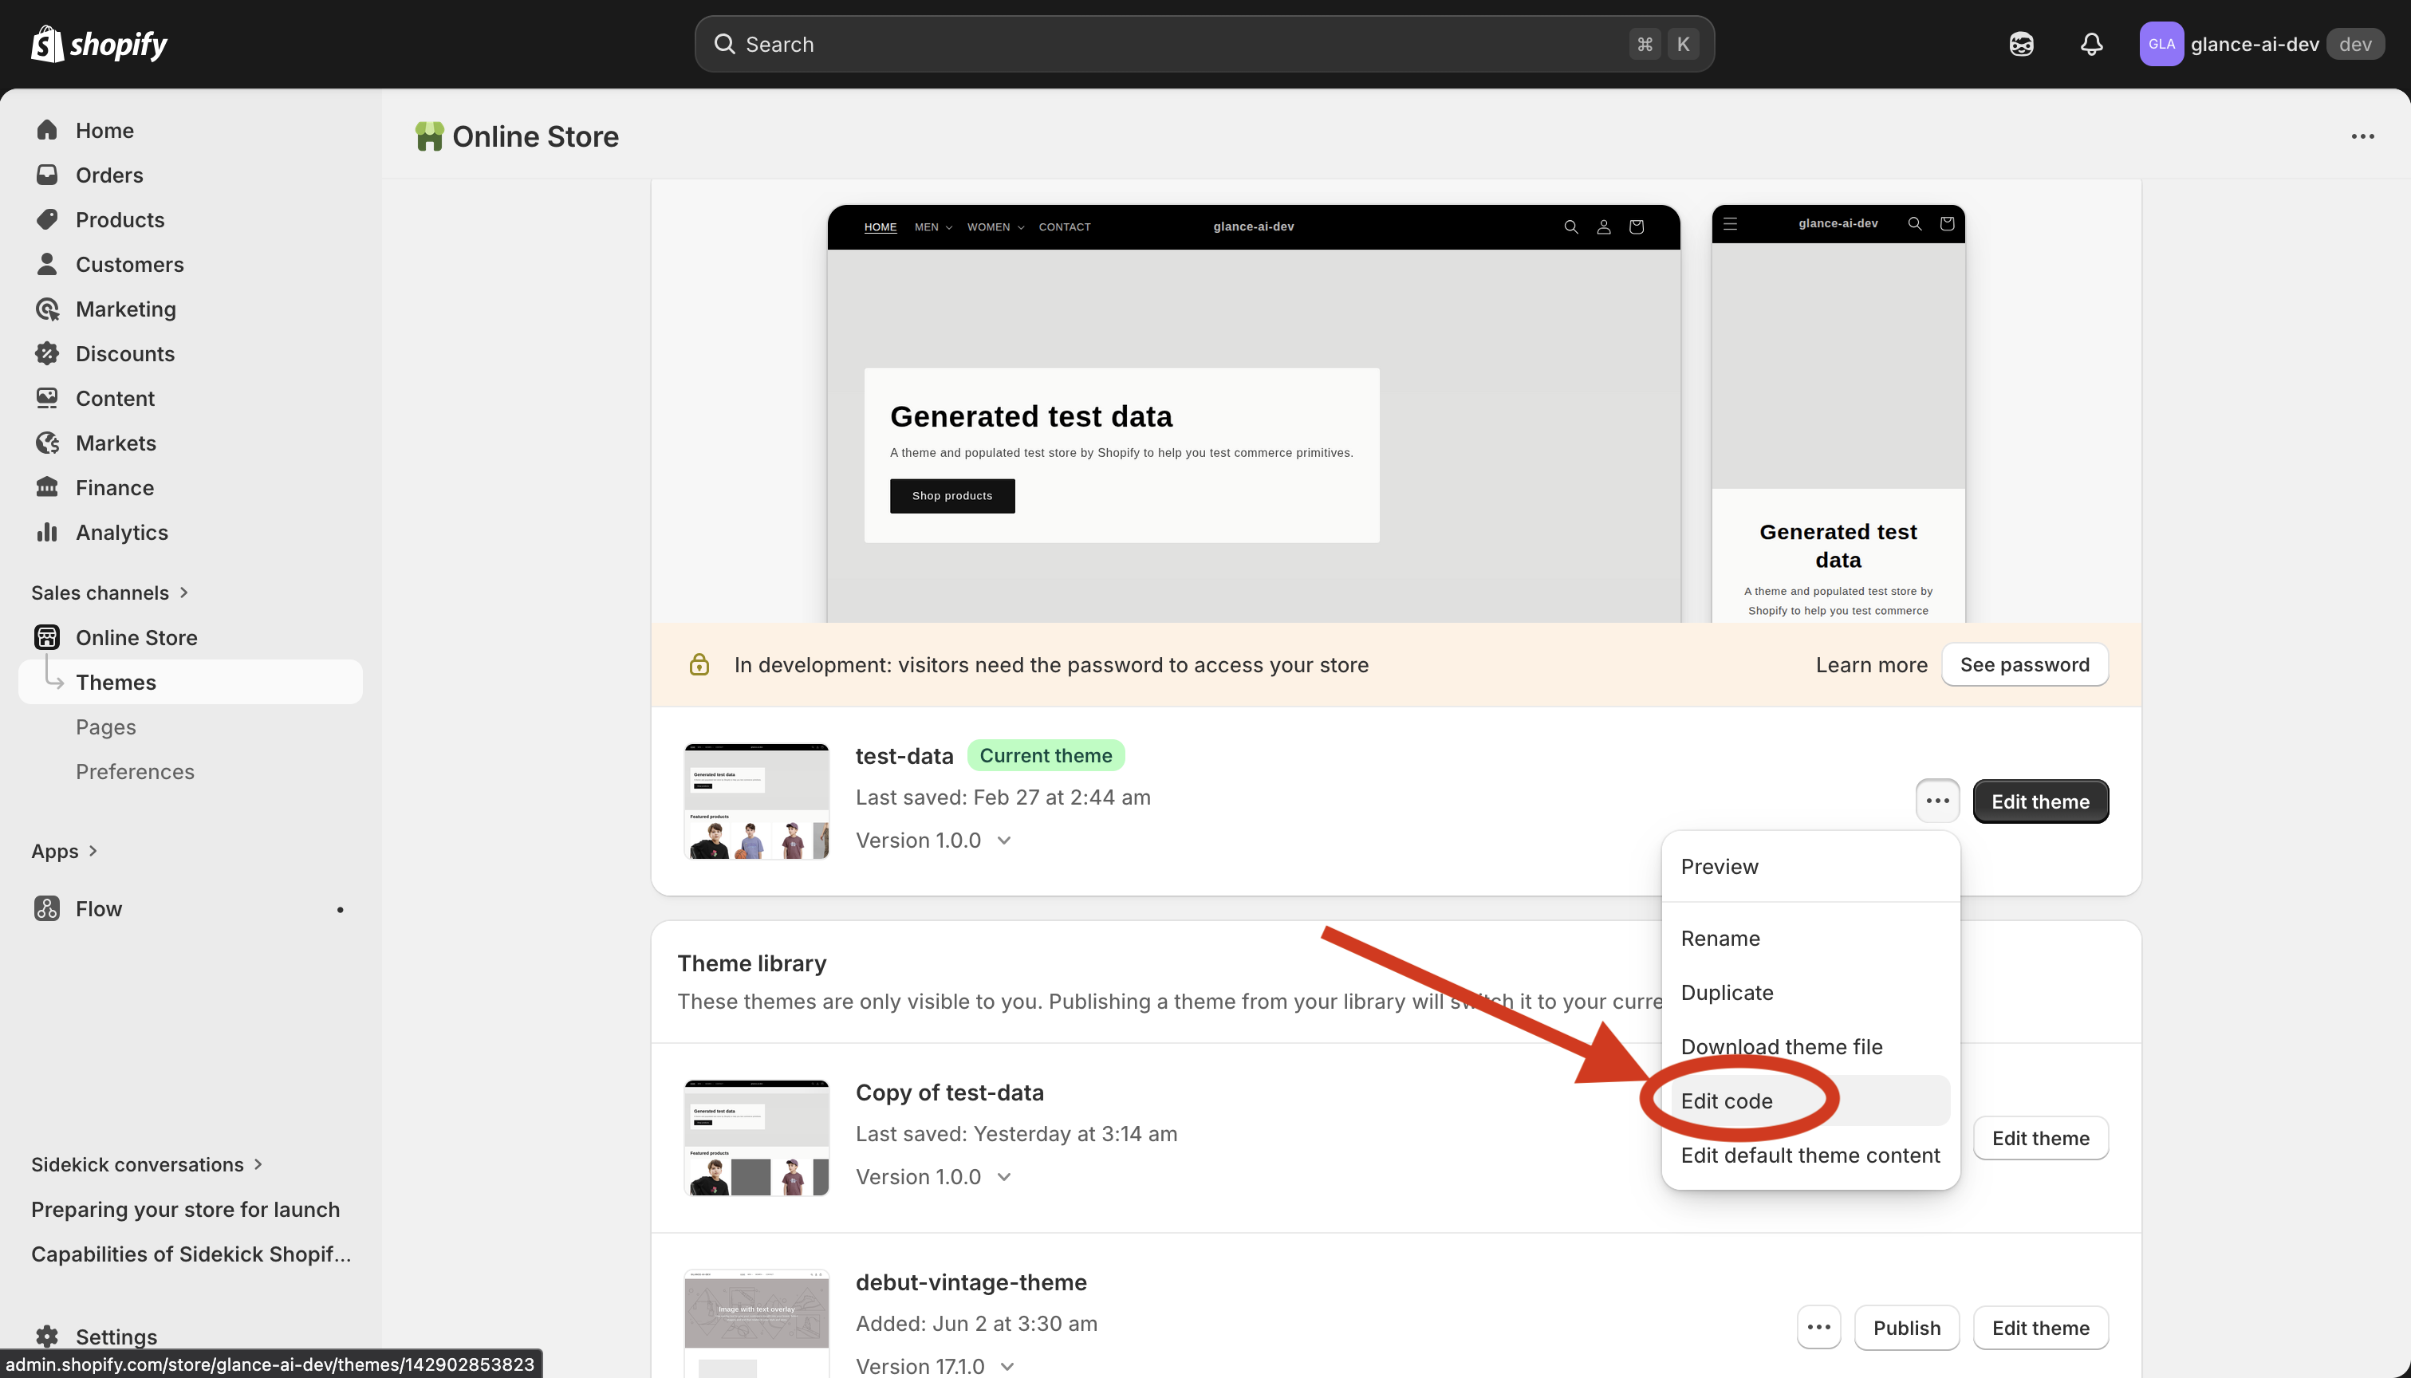Click the Orders inbox icon
The image size is (2411, 1378).
coord(47,174)
